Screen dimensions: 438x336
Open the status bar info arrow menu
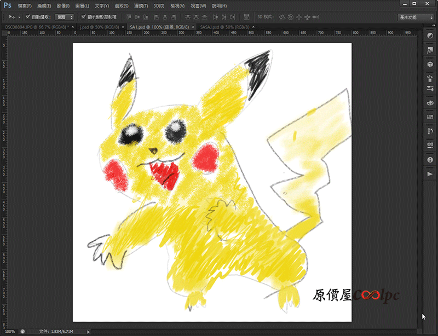tap(88, 332)
